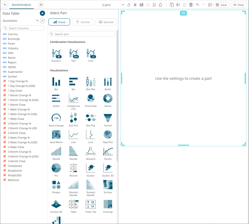Open the notifications bell icon
The height and width of the screenshot is (224, 249).
coord(160,5)
